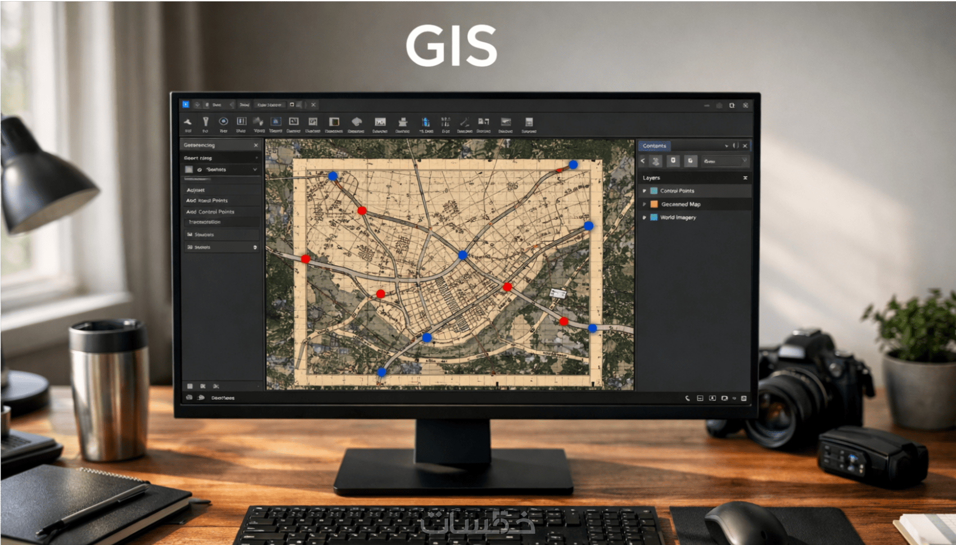The image size is (956, 545).
Task: Collapse the Layers section using its header icon
Action: click(x=745, y=178)
